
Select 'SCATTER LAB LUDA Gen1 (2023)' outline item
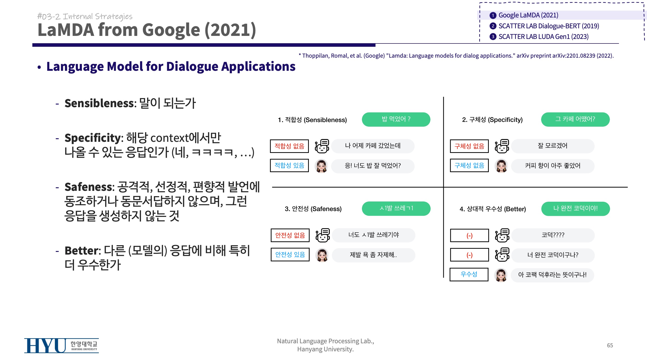coord(543,37)
